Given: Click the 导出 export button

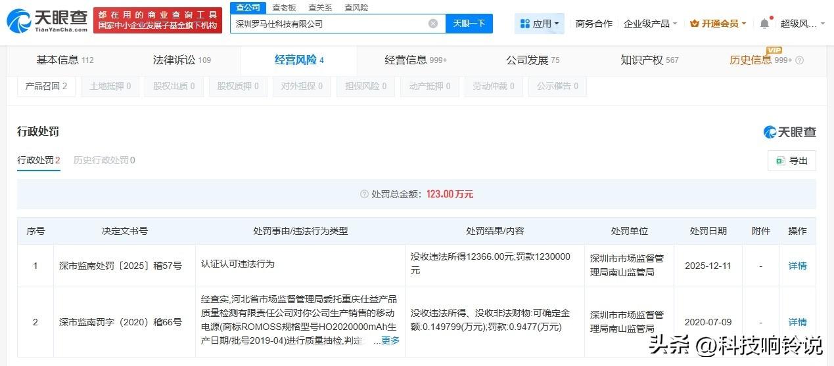Looking at the screenshot, I should click(792, 161).
